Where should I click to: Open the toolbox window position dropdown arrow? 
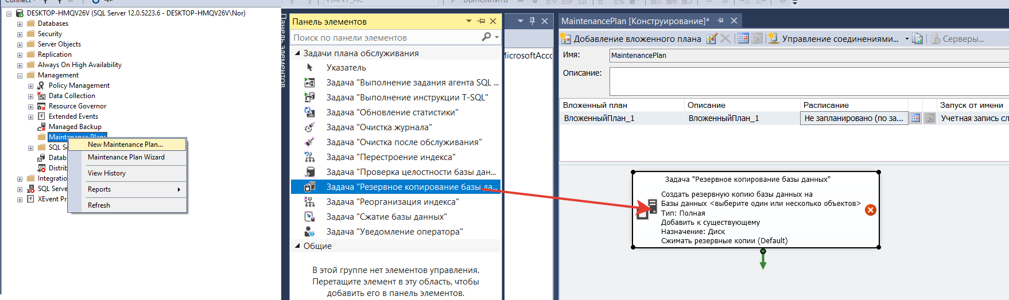[x=468, y=21]
